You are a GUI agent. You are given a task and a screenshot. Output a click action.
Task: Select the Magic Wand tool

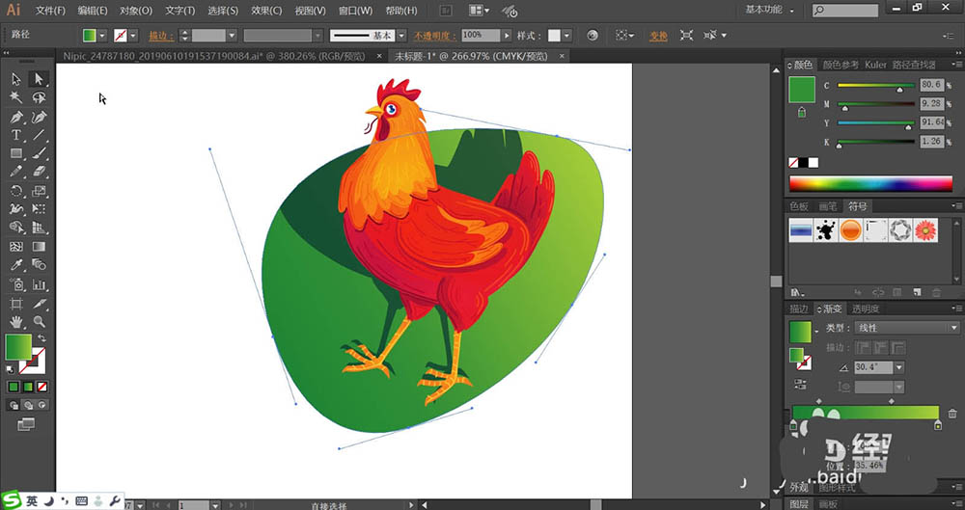tap(16, 97)
